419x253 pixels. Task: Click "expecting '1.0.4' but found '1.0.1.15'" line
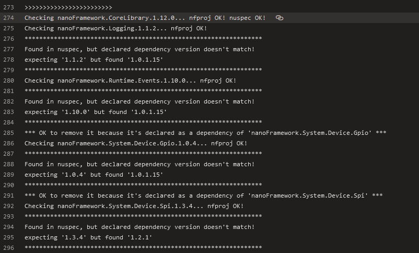point(94,175)
